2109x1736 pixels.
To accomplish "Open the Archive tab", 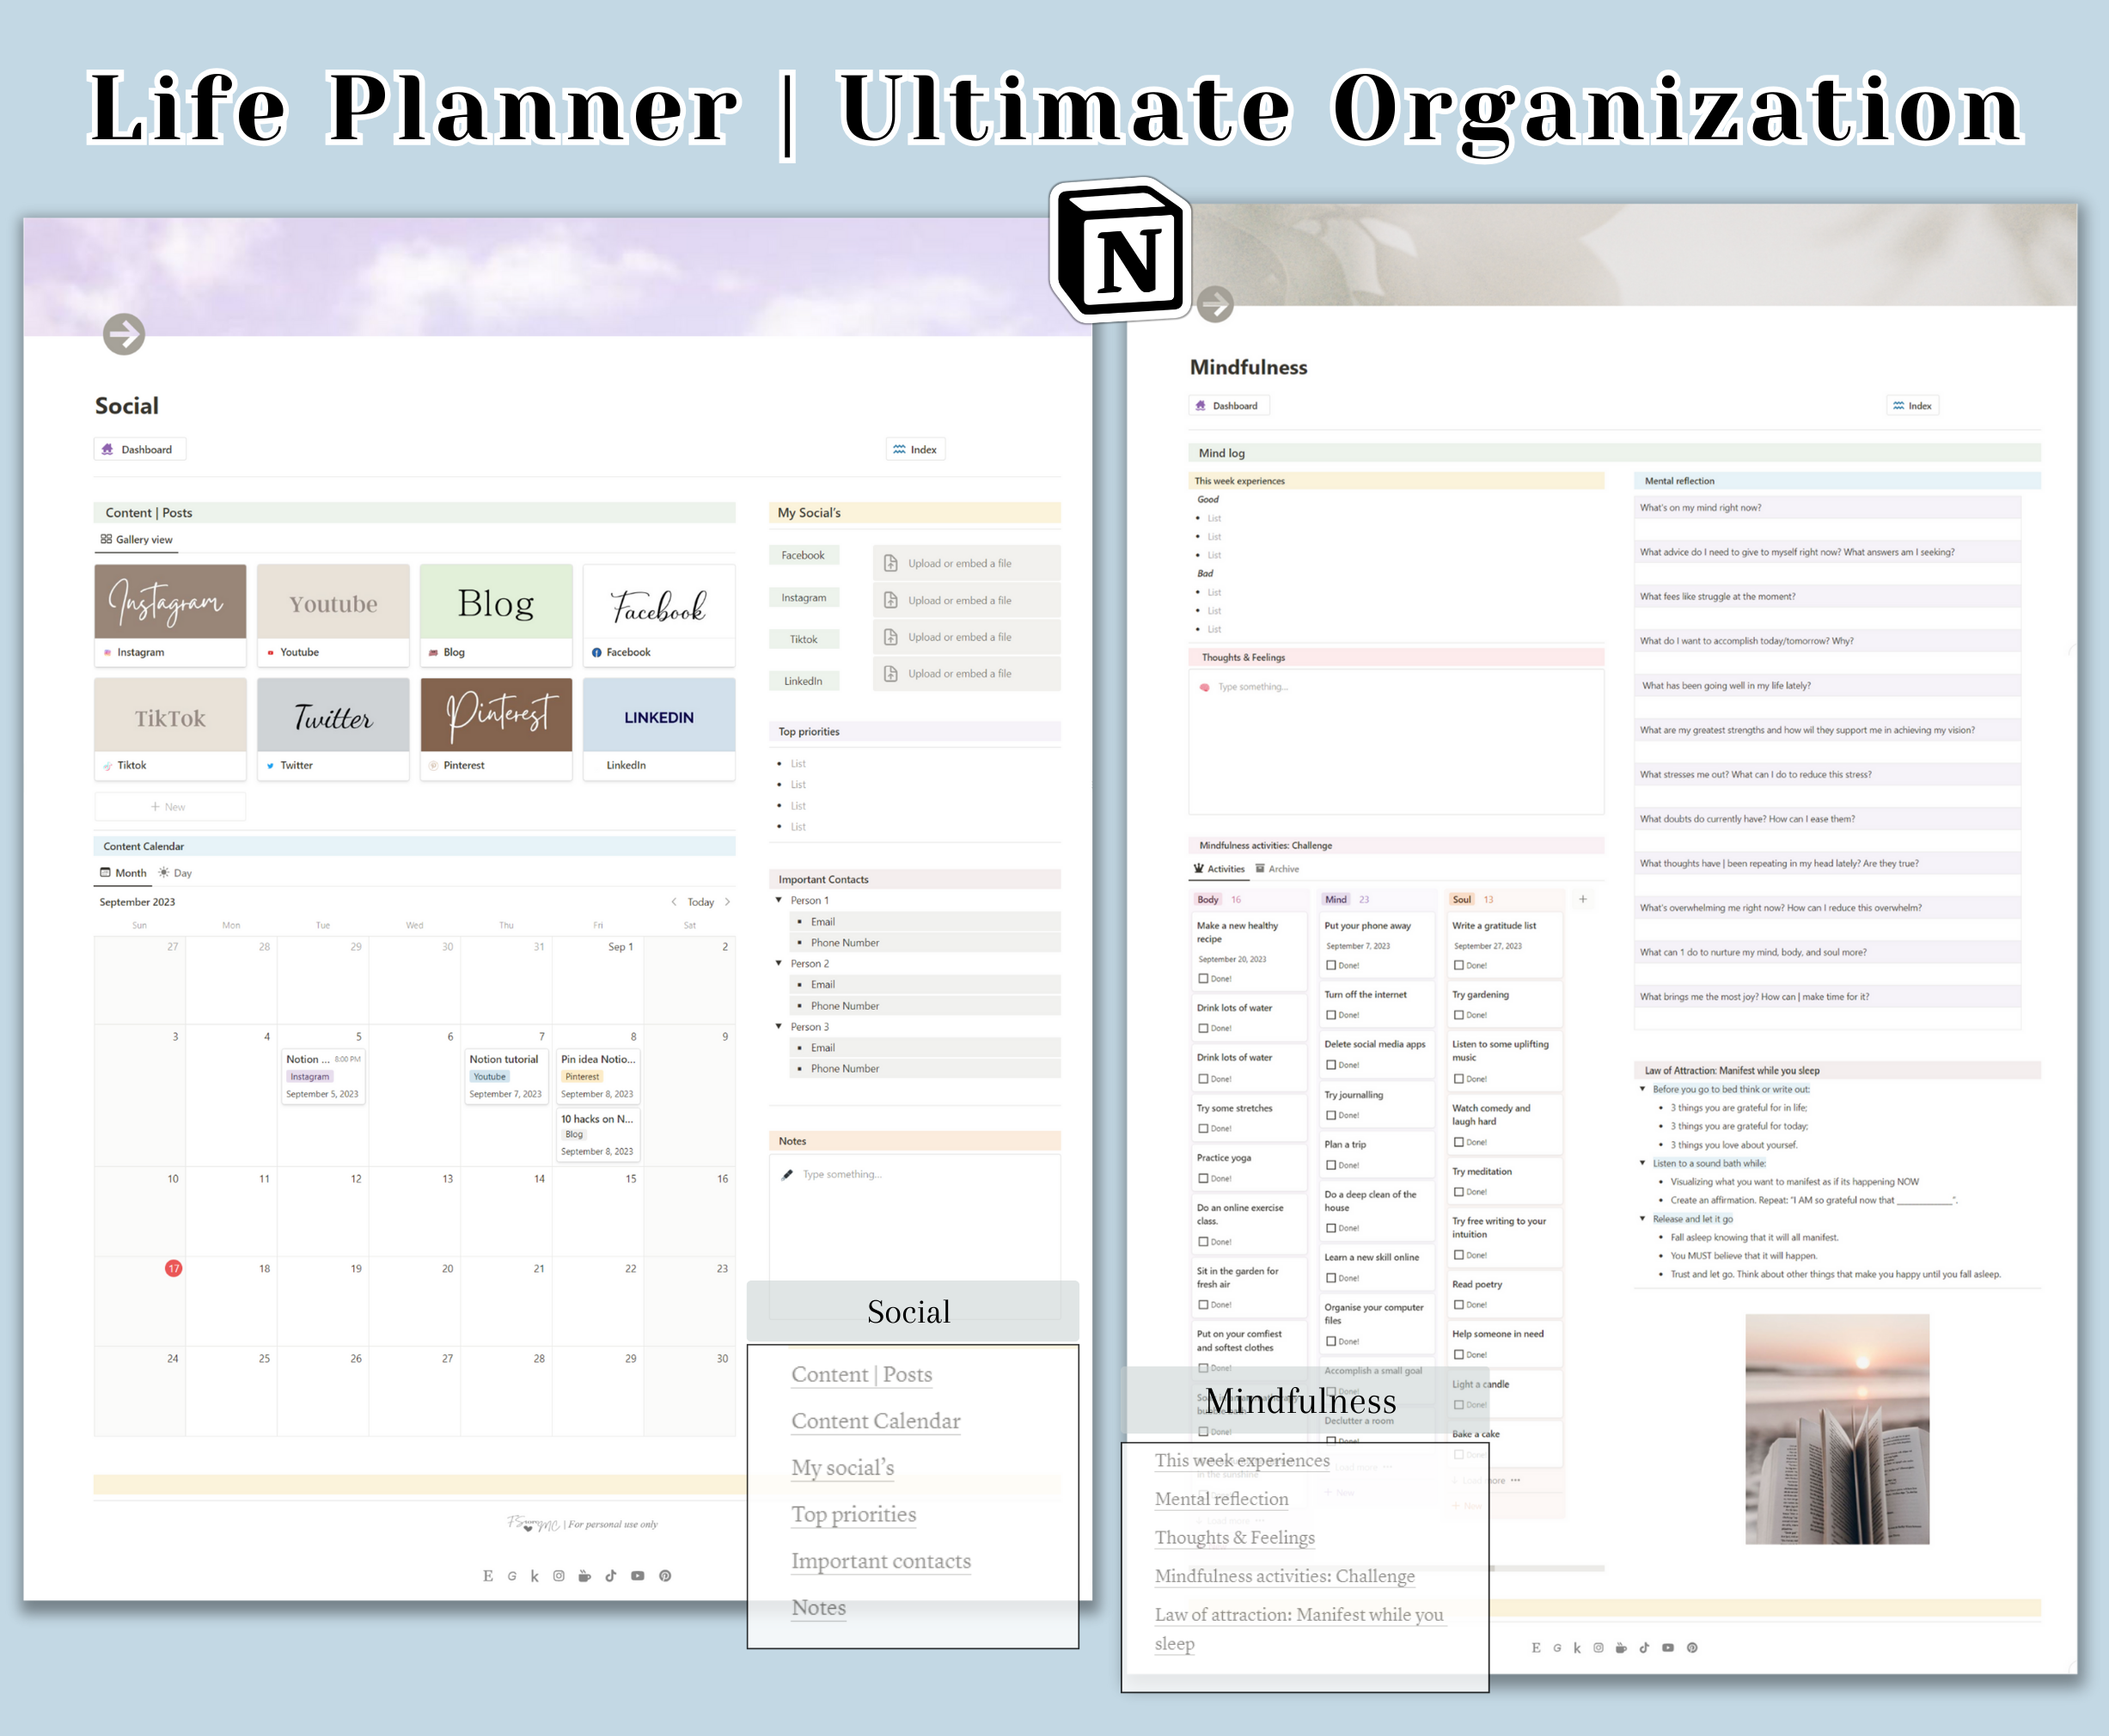I will click(1277, 869).
